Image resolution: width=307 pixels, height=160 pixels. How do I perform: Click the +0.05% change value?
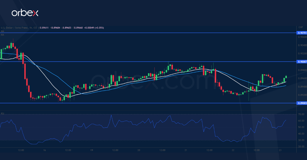point(98,28)
